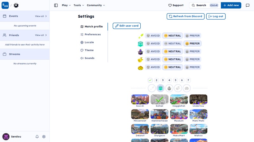Select the Scorch map thumbnail
This screenshot has width=254, height=142.
tap(140, 99)
